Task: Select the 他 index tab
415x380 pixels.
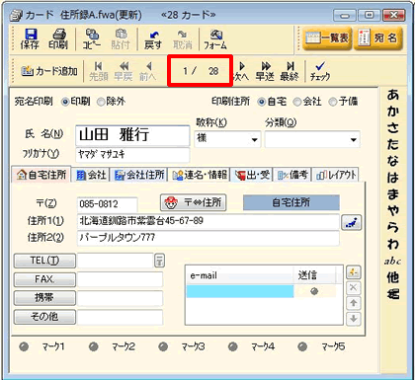Action: 393,278
